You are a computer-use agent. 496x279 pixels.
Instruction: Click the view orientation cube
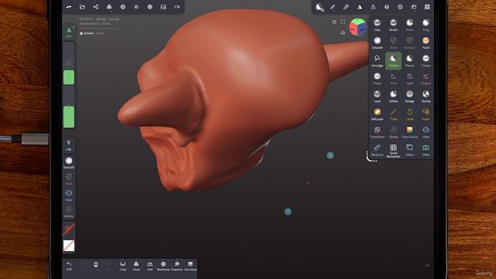358,27
